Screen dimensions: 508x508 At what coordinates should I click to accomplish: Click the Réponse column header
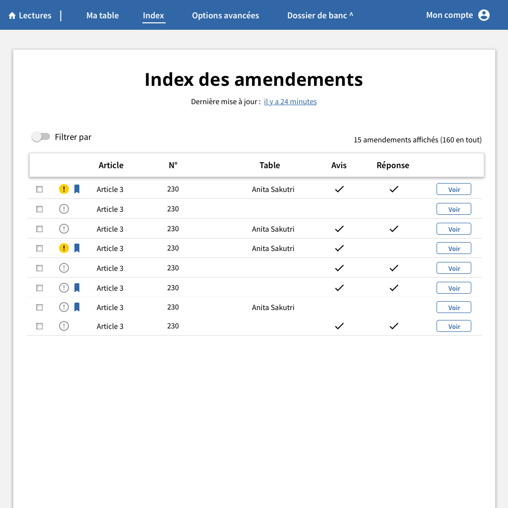coord(393,165)
